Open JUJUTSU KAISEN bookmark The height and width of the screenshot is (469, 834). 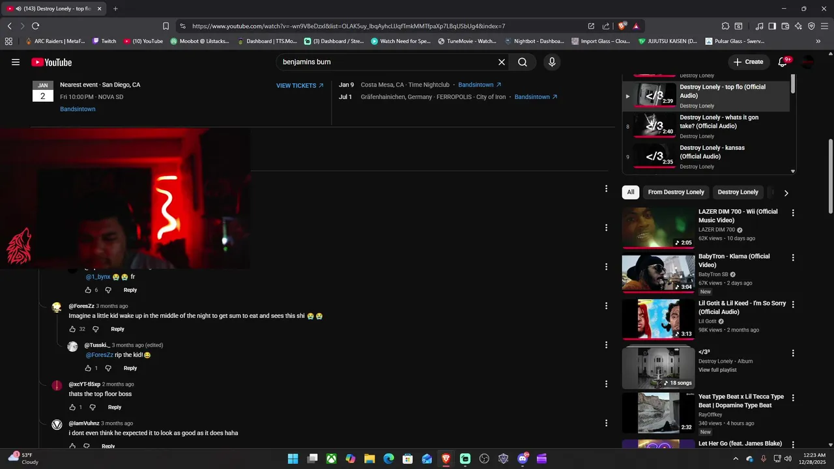[x=667, y=41]
